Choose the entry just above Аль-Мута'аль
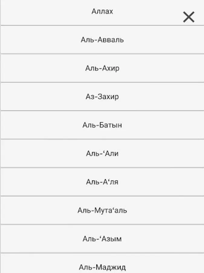204x273 pixels. [x=102, y=182]
